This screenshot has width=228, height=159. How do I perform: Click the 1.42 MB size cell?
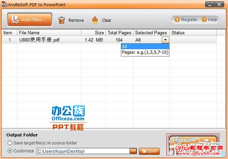[x=93, y=40]
